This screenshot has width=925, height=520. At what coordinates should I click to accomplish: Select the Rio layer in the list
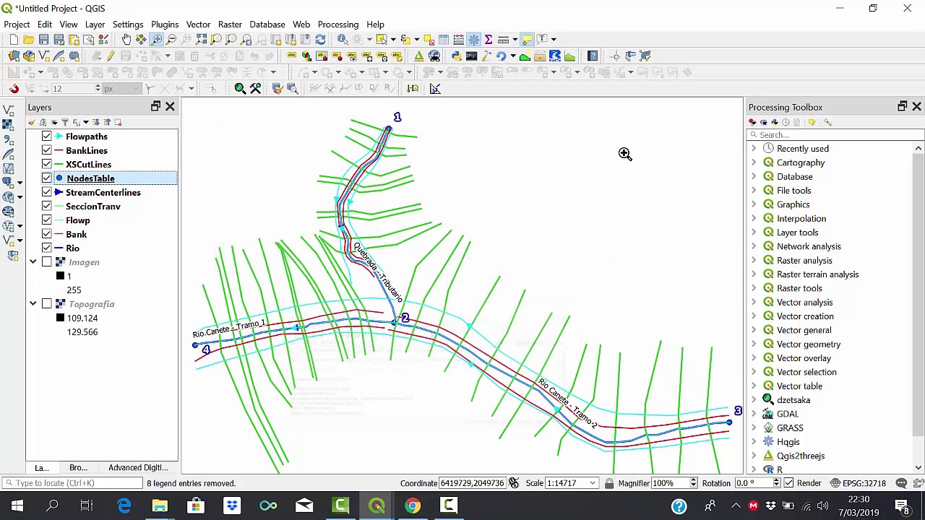pos(72,248)
